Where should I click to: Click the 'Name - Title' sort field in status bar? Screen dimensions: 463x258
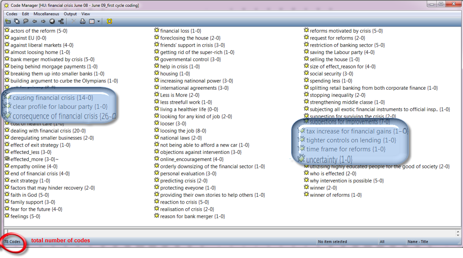pos(418,241)
